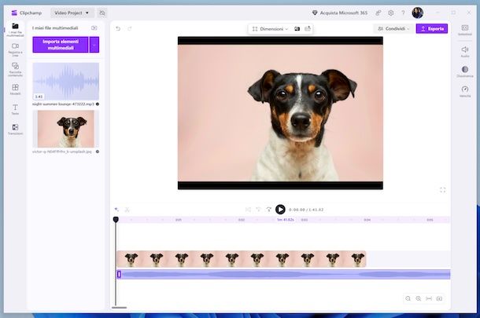Click the 'I miei file multimediali' panel heading
This screenshot has width=480, height=318.
point(55,27)
